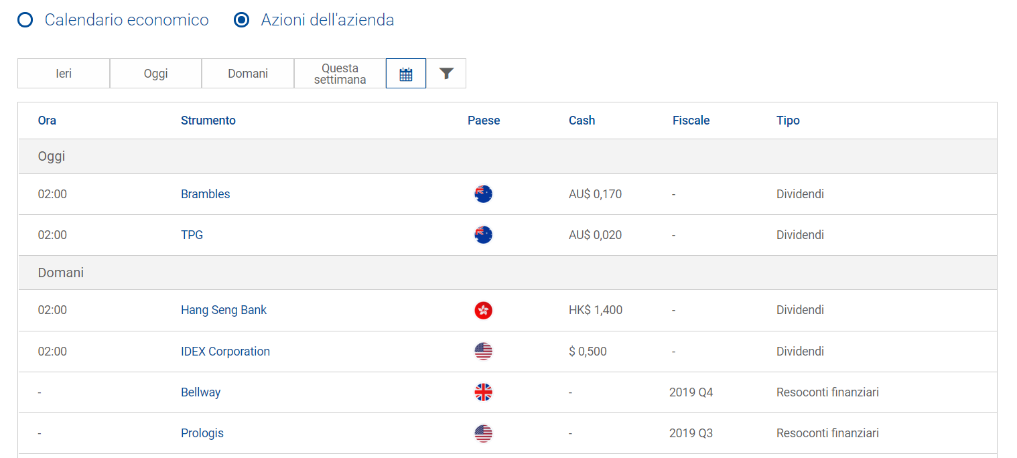Click the Cash column header
This screenshot has width=1017, height=458.
click(x=582, y=121)
